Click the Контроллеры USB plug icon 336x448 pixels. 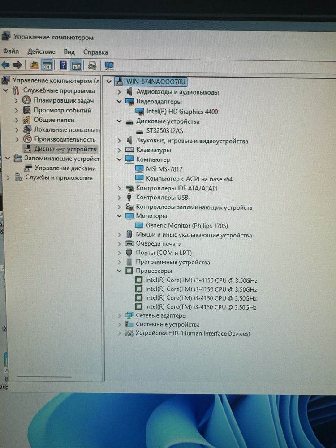(x=129, y=197)
